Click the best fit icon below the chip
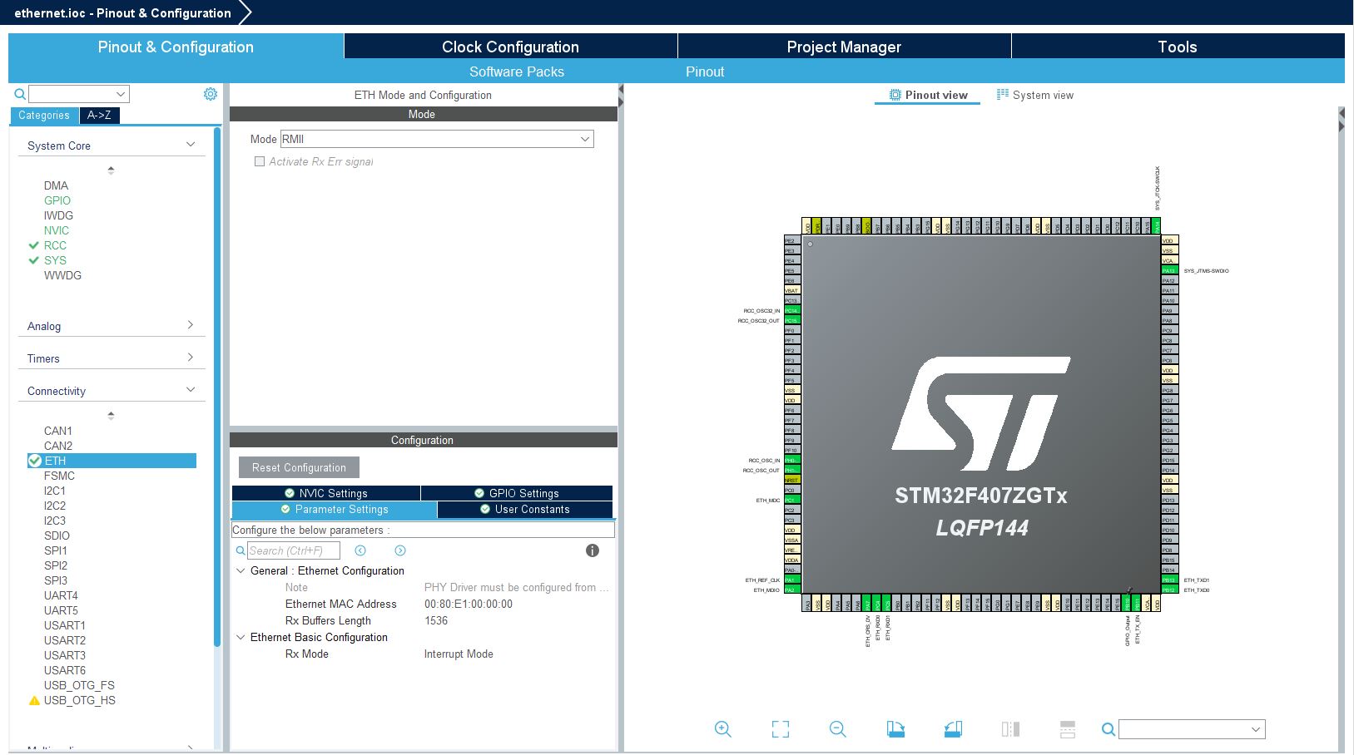Image resolution: width=1354 pixels, height=755 pixels. click(780, 728)
